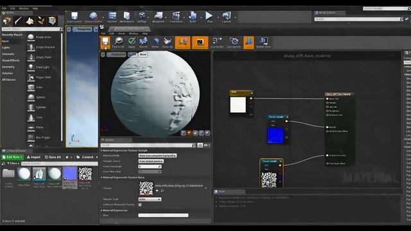Screen dimensions: 411x231
Task: Select Lights category in Modes panel
Action: 6,47
